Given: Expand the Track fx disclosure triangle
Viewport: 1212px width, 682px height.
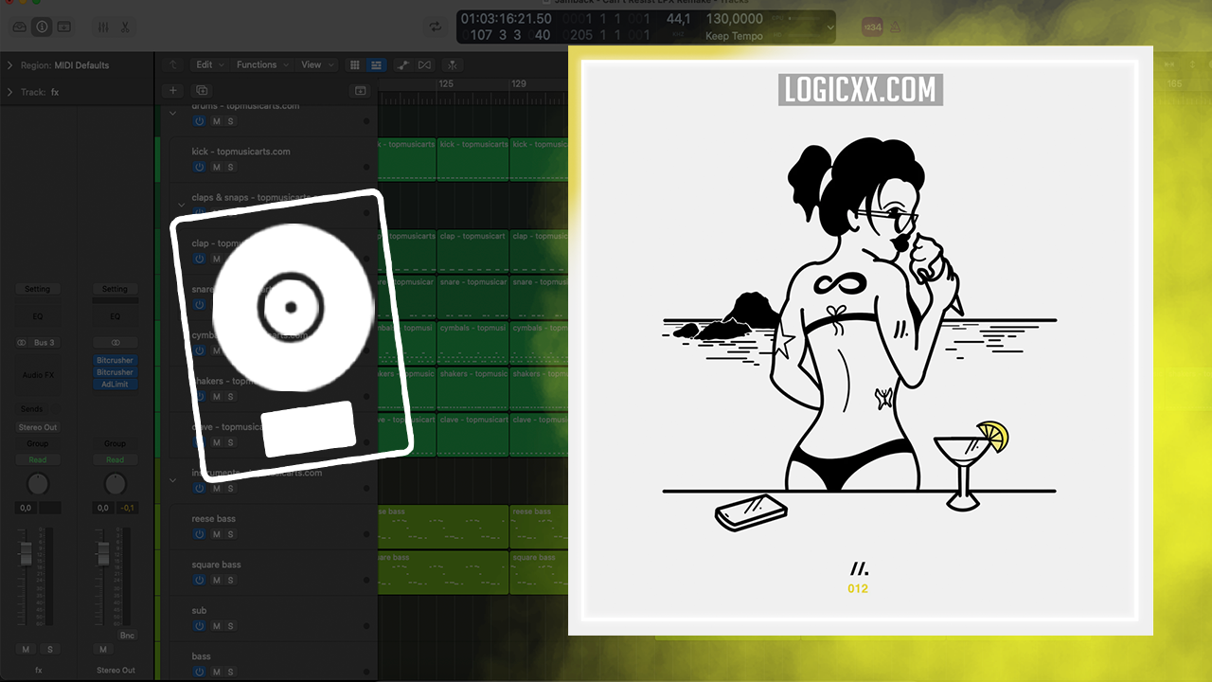Looking at the screenshot, I should pos(9,92).
